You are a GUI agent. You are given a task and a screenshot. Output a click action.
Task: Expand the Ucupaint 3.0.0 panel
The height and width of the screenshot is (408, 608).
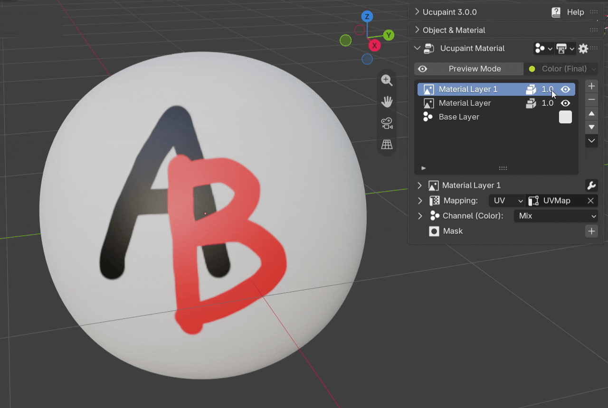417,12
